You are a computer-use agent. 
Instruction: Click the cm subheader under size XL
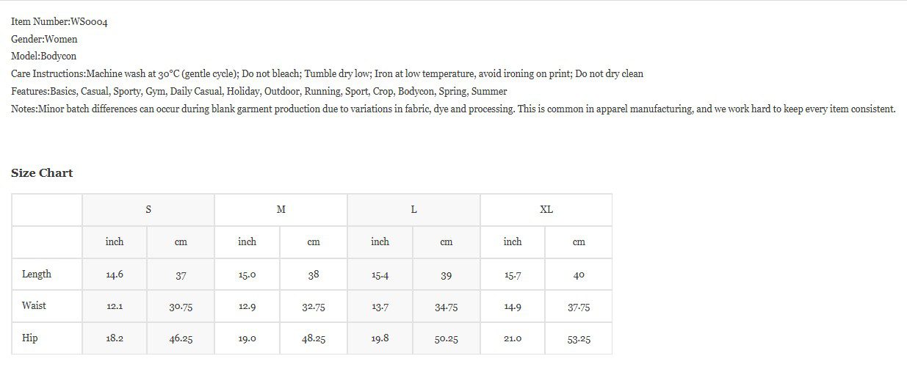click(579, 242)
